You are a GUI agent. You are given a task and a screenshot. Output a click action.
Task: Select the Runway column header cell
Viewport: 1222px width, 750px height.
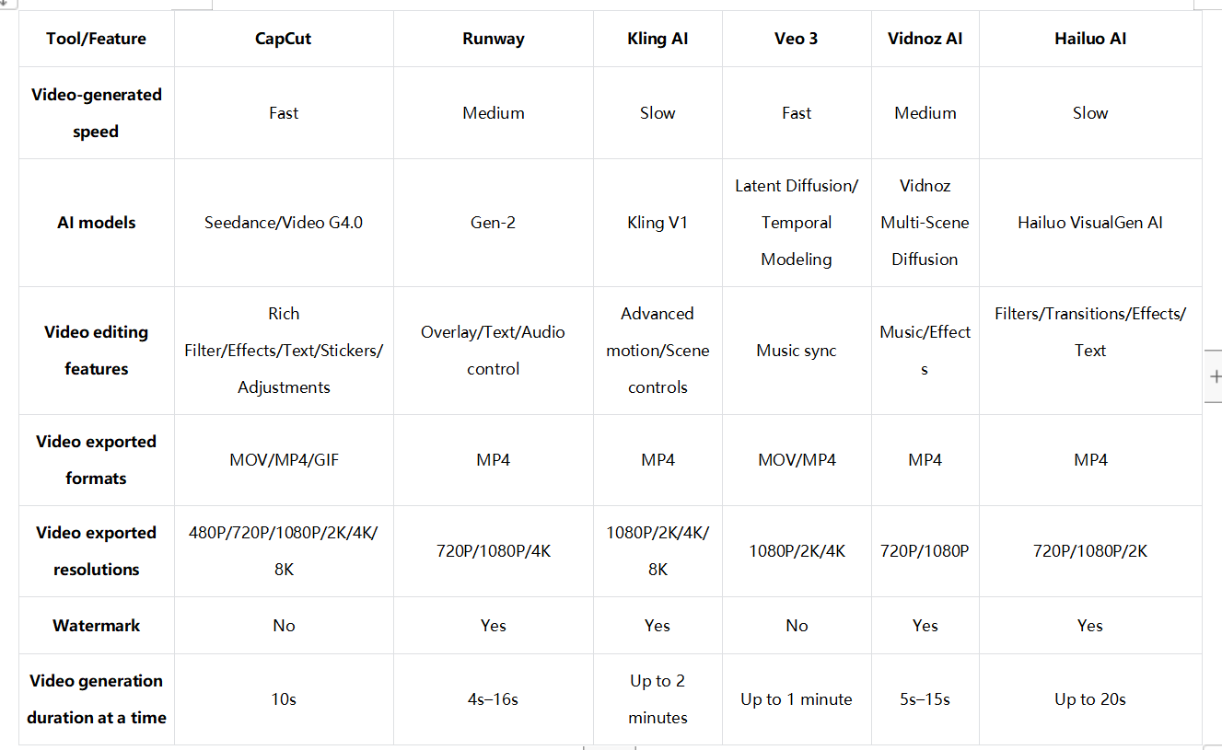(x=494, y=39)
